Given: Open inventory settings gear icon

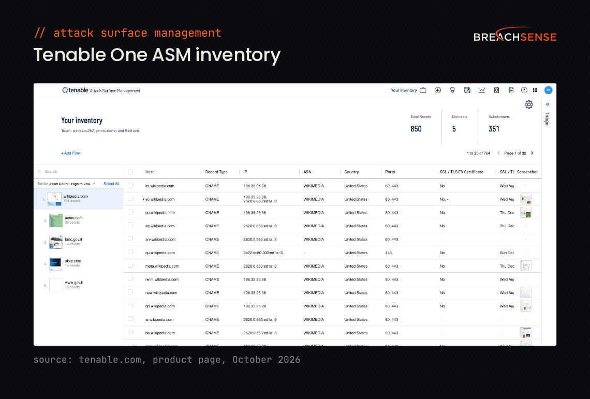Looking at the screenshot, I should tap(528, 105).
